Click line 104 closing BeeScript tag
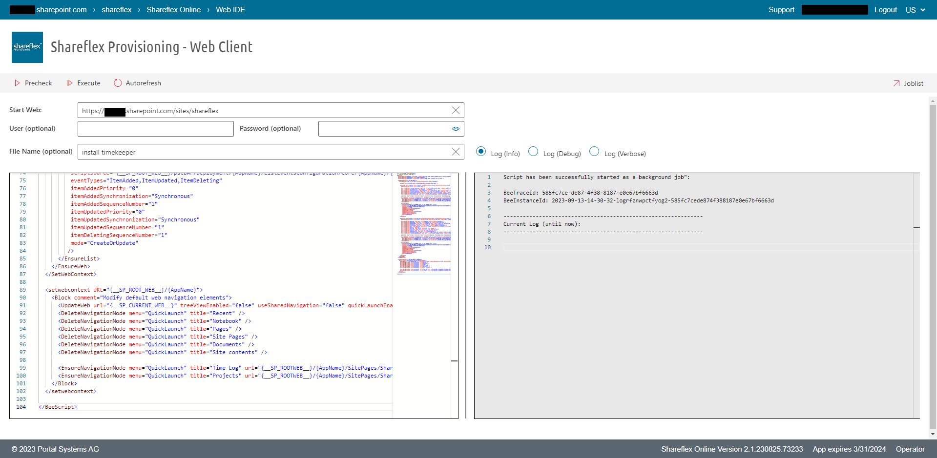 [58, 407]
